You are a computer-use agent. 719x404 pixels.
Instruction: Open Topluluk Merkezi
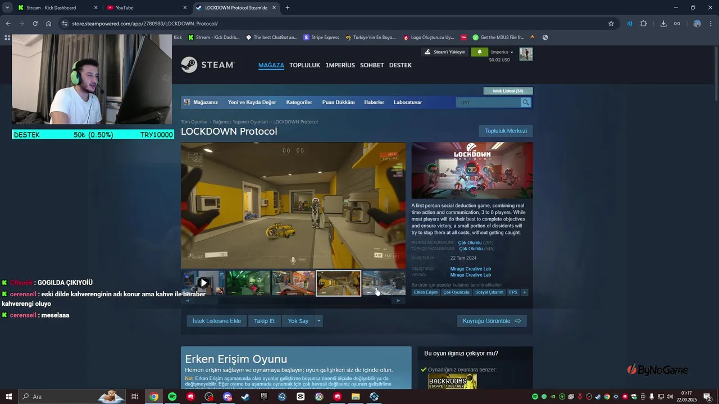(x=506, y=131)
